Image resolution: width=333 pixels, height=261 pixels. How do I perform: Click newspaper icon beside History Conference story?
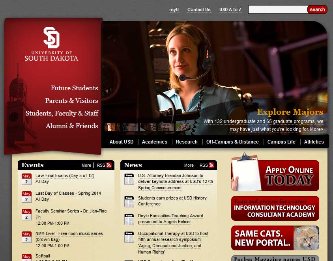(x=129, y=201)
